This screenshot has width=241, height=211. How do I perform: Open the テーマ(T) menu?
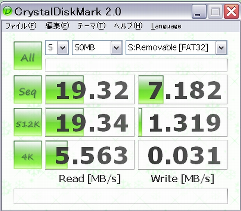[x=91, y=26]
